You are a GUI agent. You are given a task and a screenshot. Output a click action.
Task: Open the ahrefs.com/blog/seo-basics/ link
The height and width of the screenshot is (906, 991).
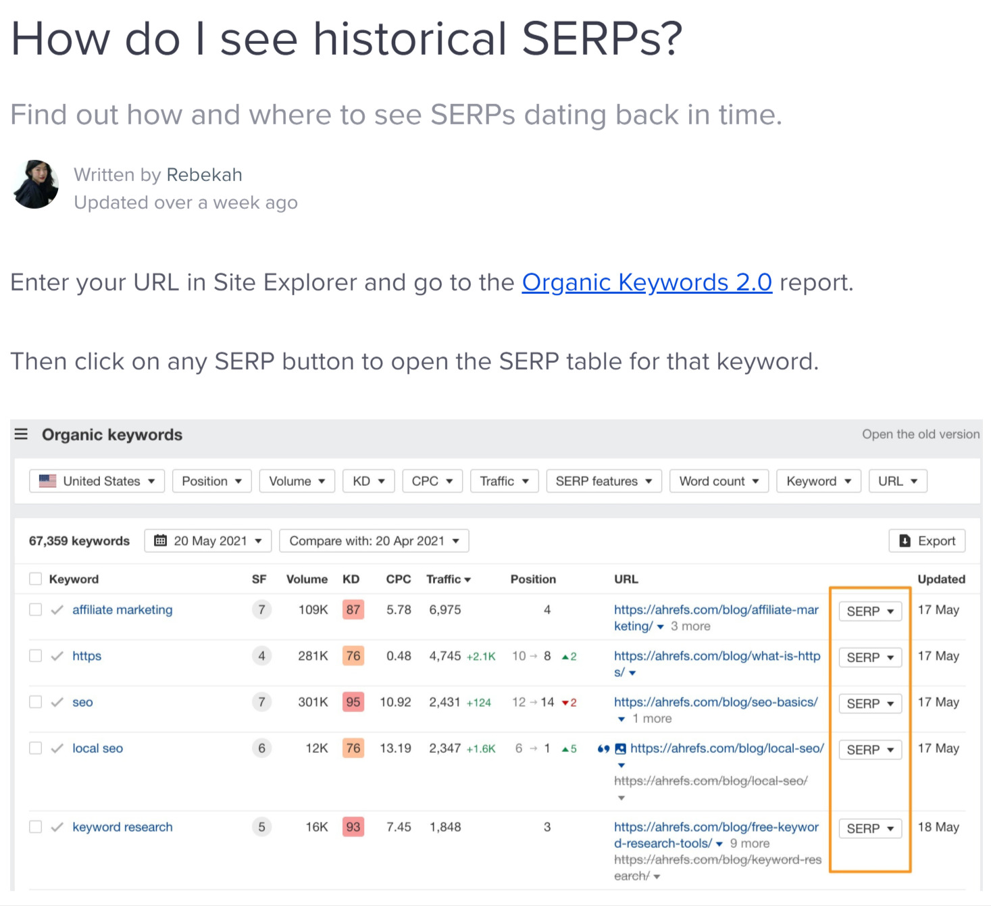click(715, 702)
